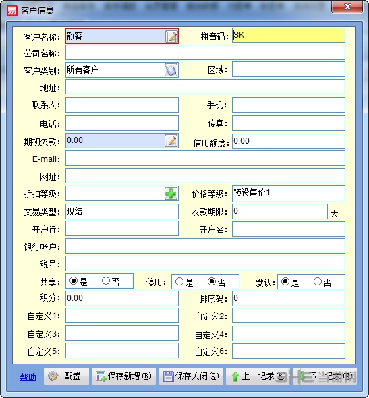Open the 交易类型 field showing 现结
This screenshot has width=369, height=398.
click(x=122, y=211)
